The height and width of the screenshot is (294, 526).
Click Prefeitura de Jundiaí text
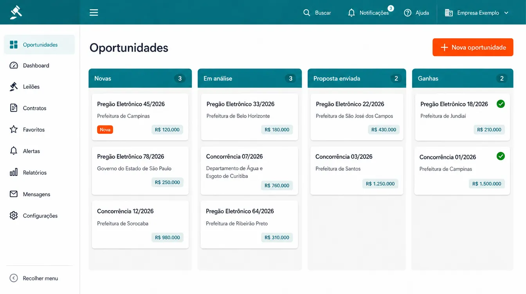click(x=443, y=116)
